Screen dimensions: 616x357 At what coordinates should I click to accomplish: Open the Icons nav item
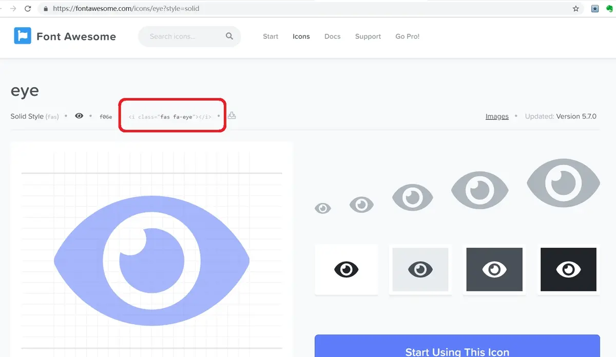[301, 36]
